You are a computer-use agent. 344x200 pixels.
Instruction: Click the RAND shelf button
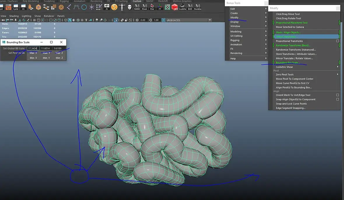coord(137,7)
